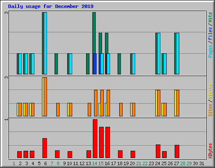Click the 'Pages' legend label
Viewport: 215px width, 168px height.
pos(210,51)
